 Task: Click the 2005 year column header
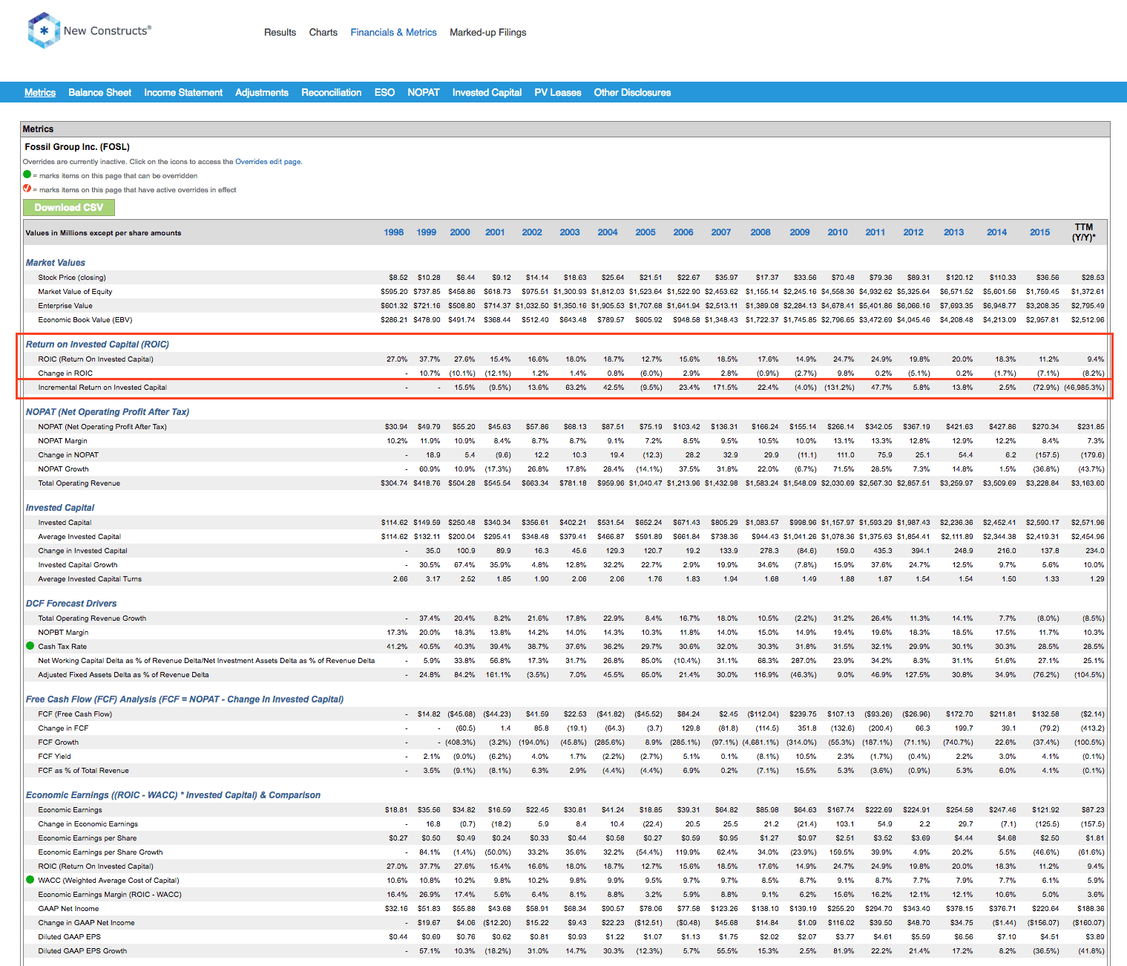(x=645, y=232)
